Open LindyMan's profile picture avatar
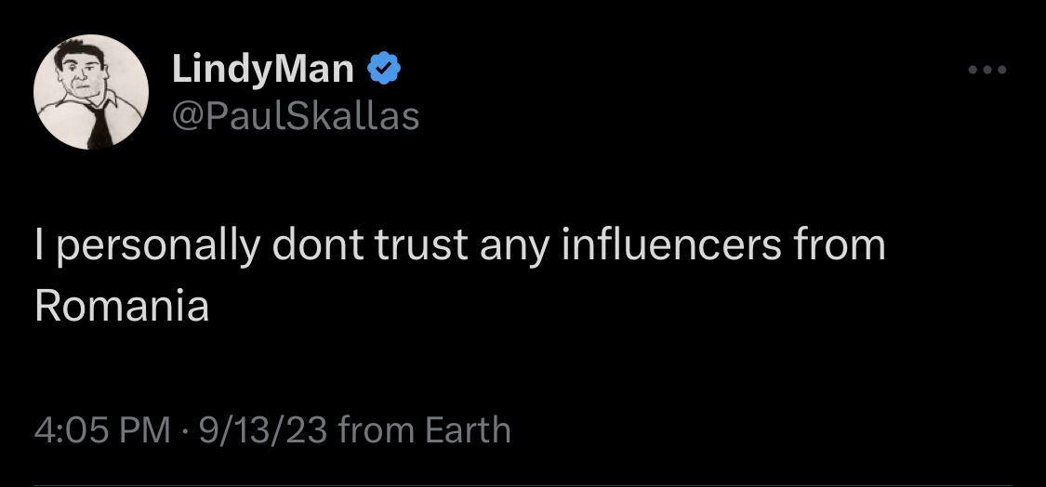Viewport: 1046px width, 487px height. coord(91,92)
